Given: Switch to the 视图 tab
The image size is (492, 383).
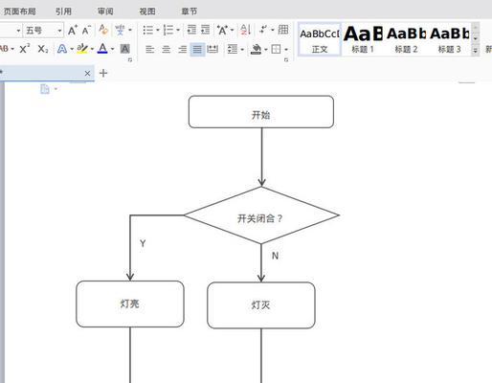Looking at the screenshot, I should click(x=147, y=11).
